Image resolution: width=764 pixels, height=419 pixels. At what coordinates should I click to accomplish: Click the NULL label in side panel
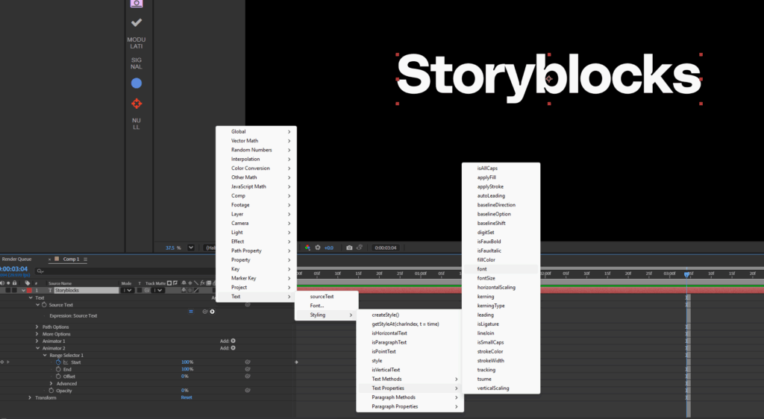click(x=137, y=124)
